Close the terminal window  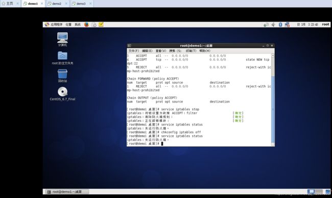(272, 46)
